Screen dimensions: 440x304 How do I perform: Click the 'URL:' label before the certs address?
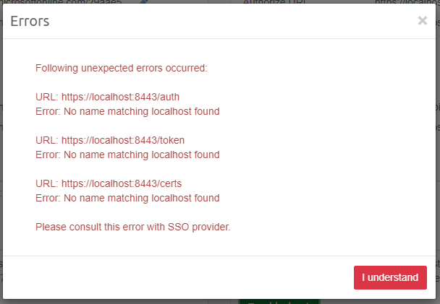pos(47,183)
